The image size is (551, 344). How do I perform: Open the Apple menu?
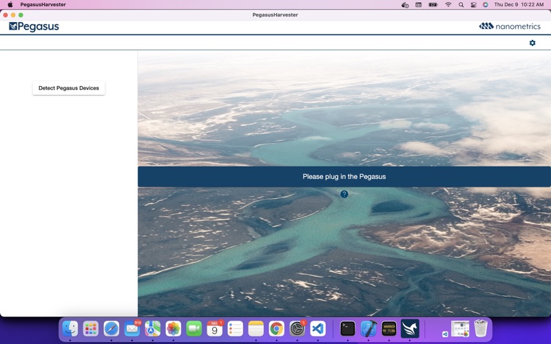[x=10, y=5]
